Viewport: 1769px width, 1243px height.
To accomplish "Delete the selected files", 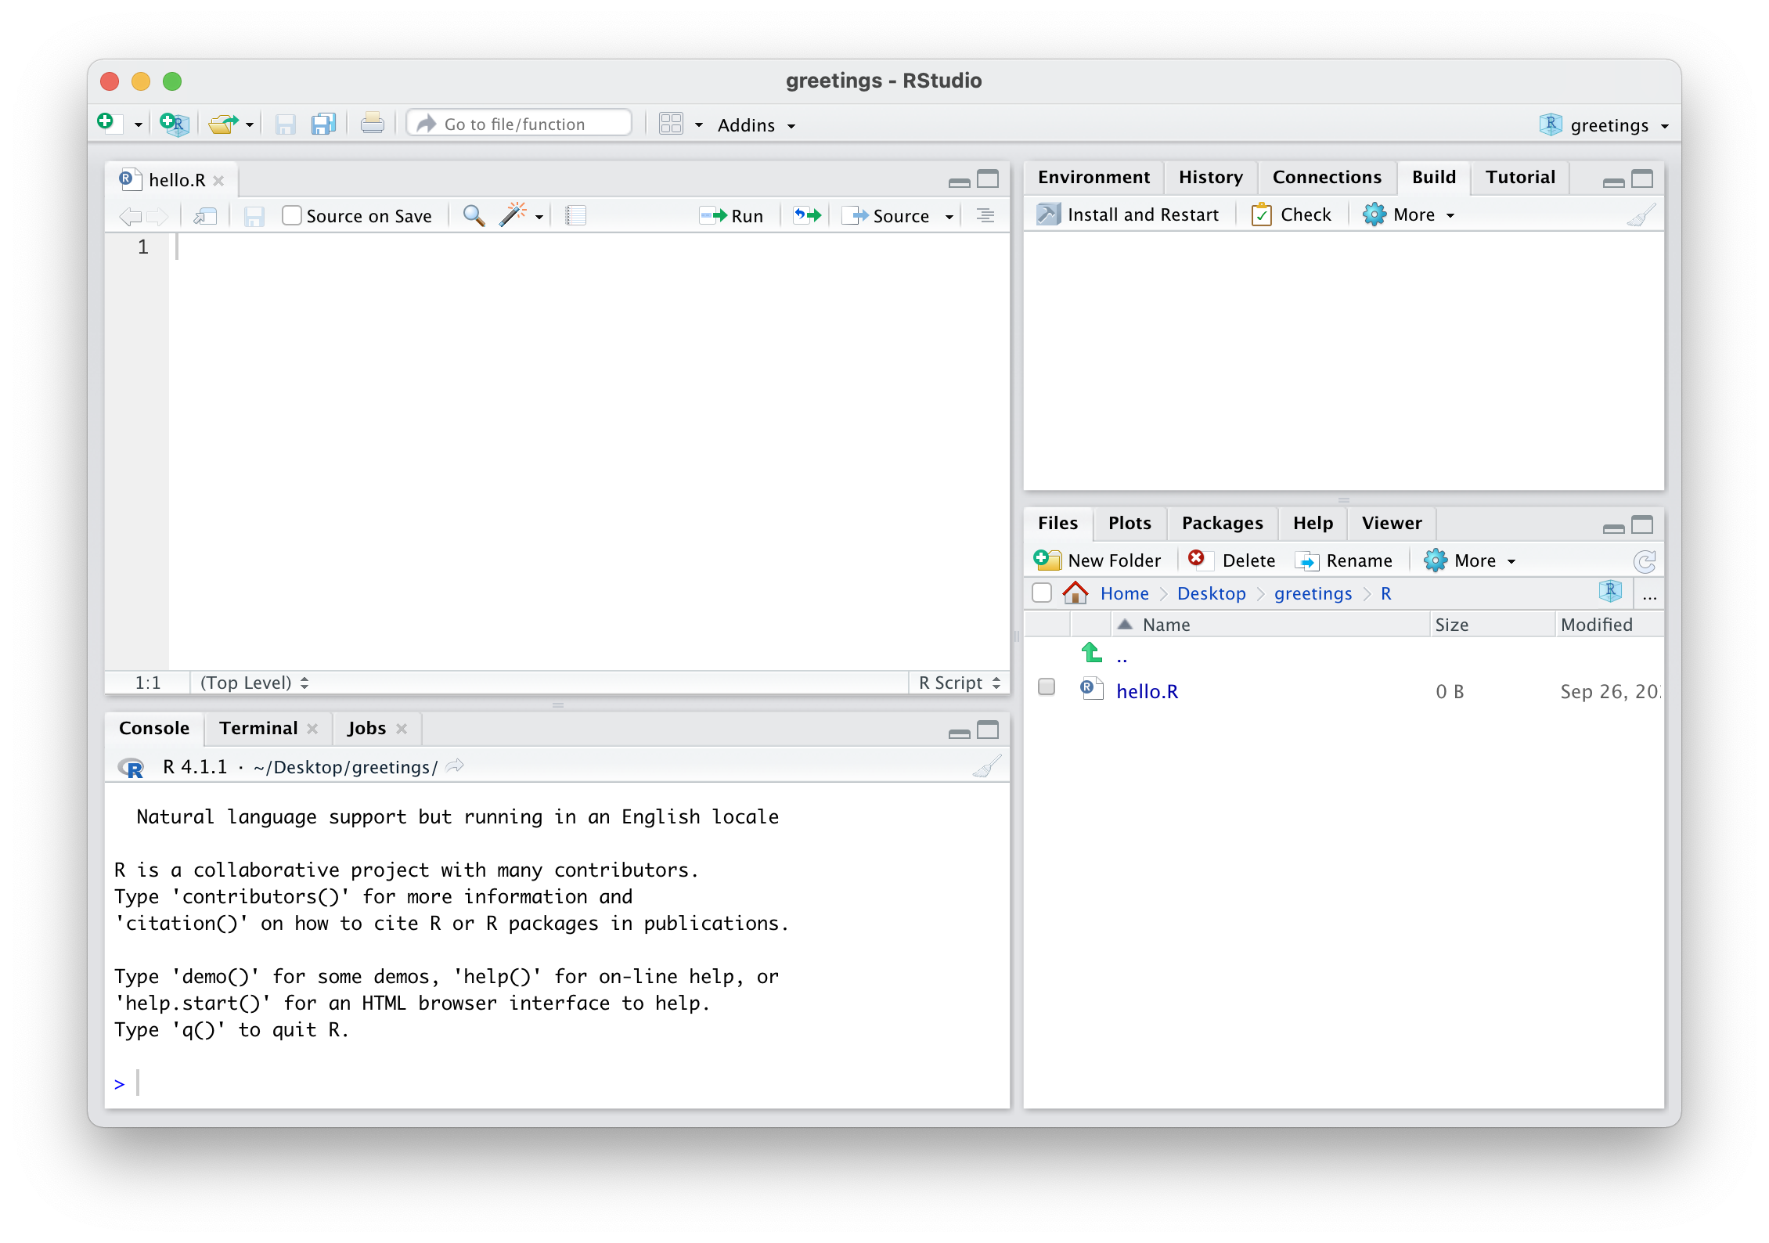I will coord(1231,560).
